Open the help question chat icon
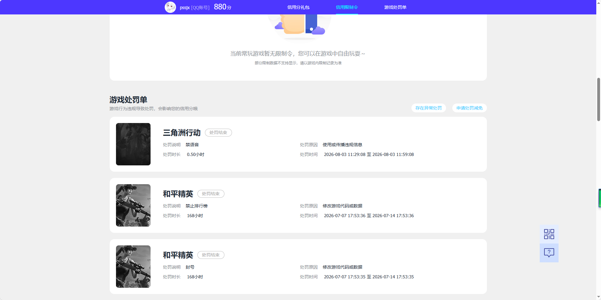The image size is (601, 300). [549, 253]
